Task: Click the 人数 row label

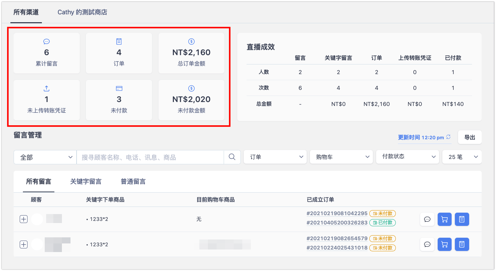Action: tap(264, 72)
